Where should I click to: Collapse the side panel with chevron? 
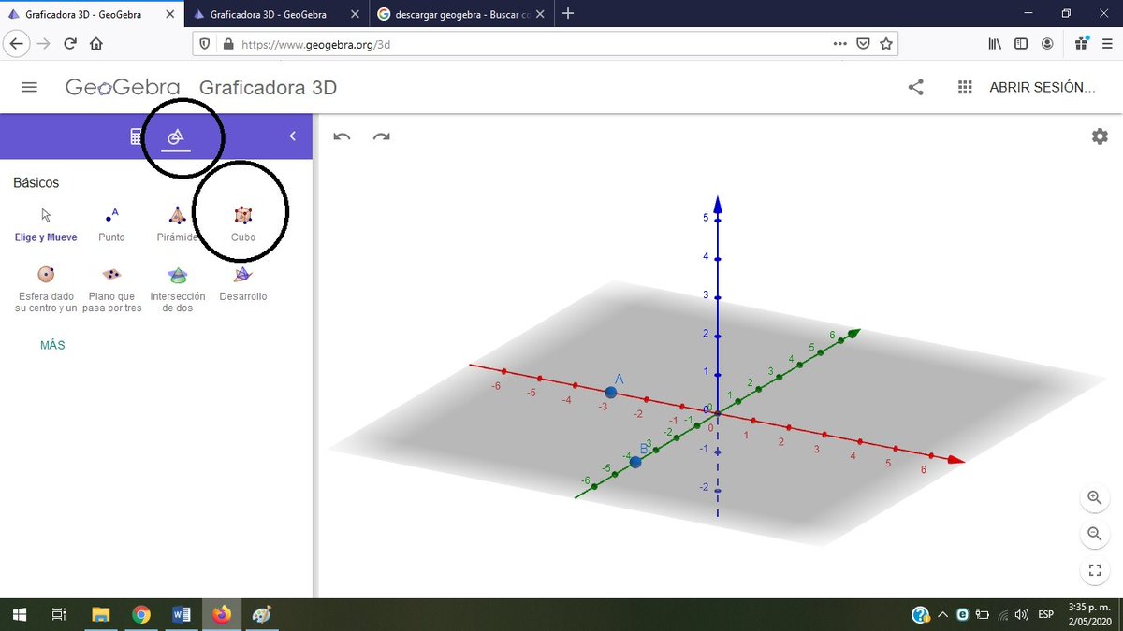[x=292, y=136]
